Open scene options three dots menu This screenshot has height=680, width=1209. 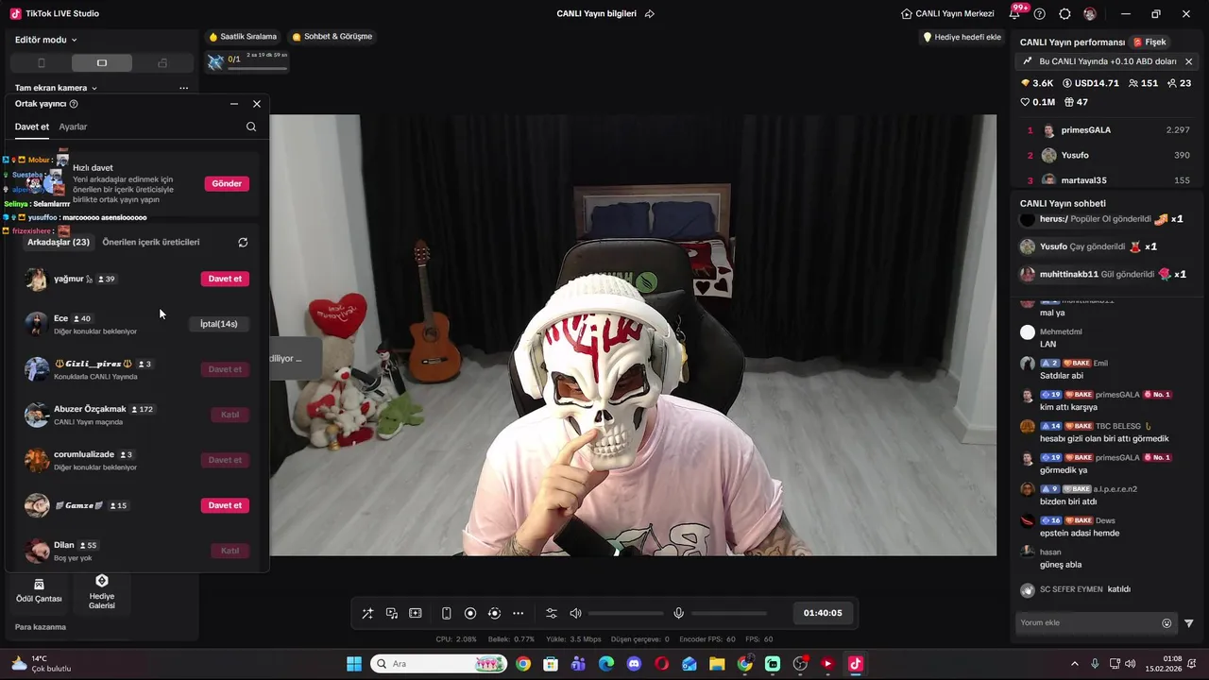tap(183, 88)
